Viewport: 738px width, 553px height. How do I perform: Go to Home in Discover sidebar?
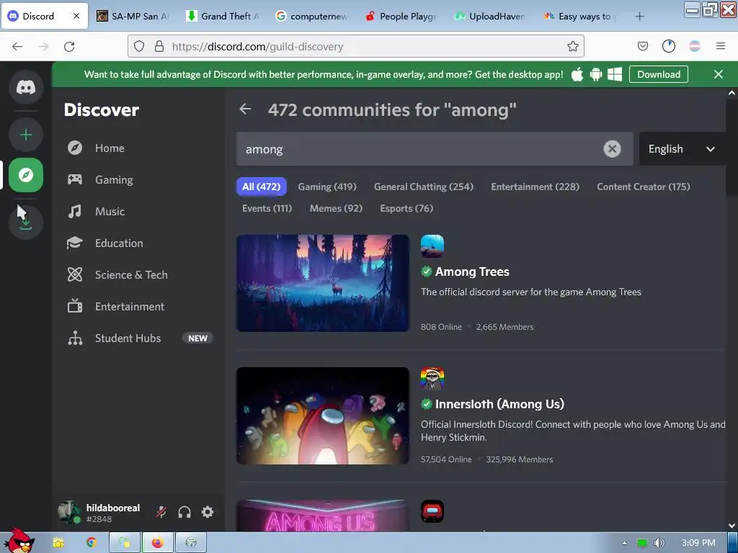pyautogui.click(x=139, y=148)
